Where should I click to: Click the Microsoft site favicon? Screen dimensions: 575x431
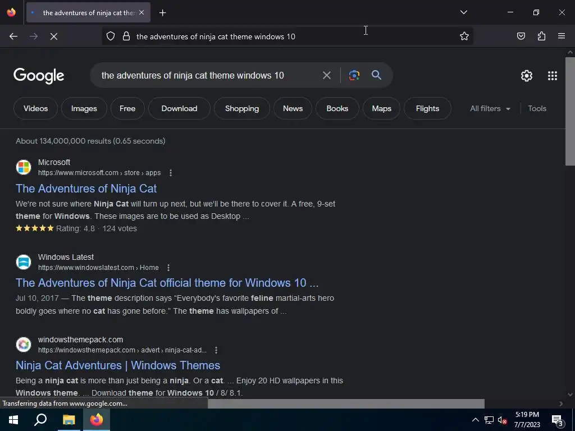point(24,167)
